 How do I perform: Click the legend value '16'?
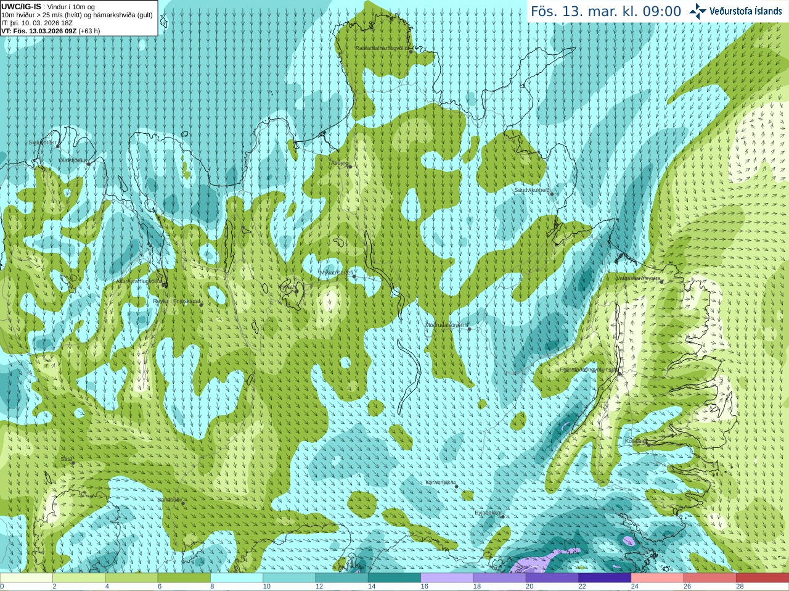[x=424, y=587]
